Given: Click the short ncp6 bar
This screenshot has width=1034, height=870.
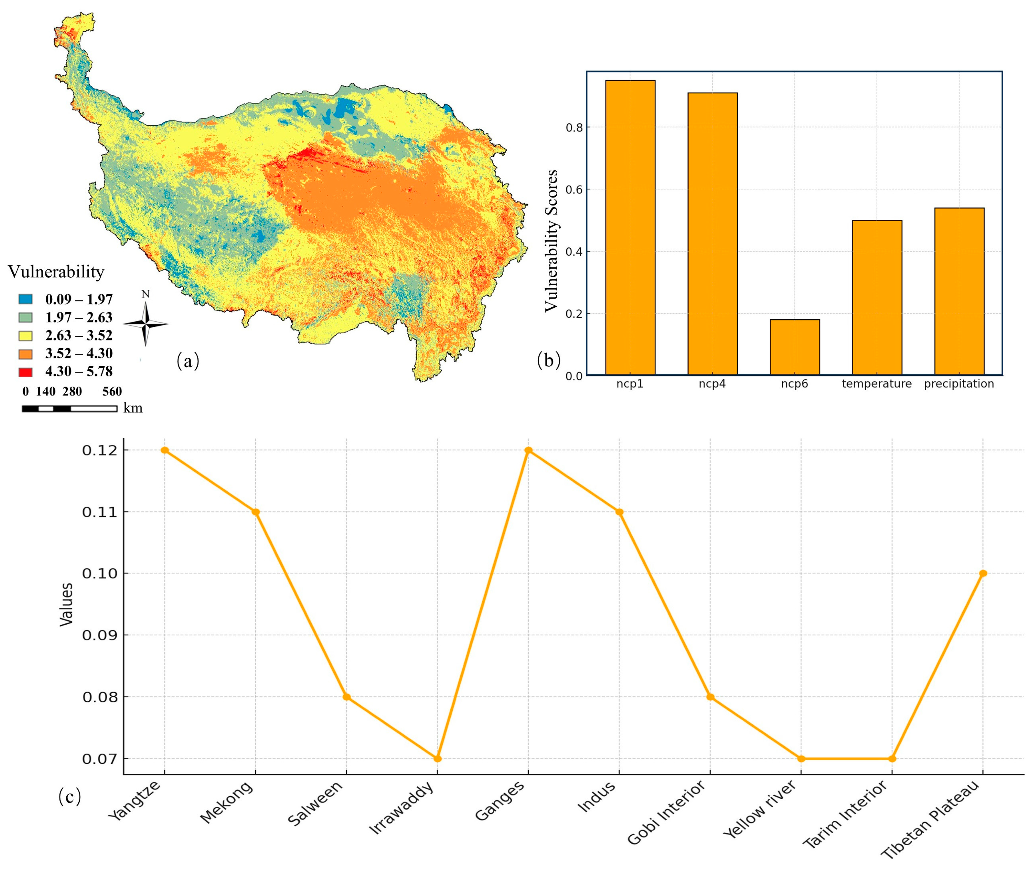Looking at the screenshot, I should tap(794, 347).
